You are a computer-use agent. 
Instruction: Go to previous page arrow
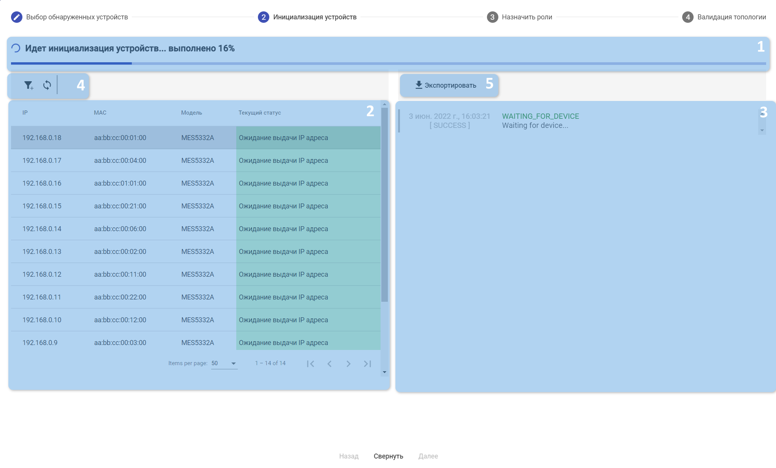point(329,364)
